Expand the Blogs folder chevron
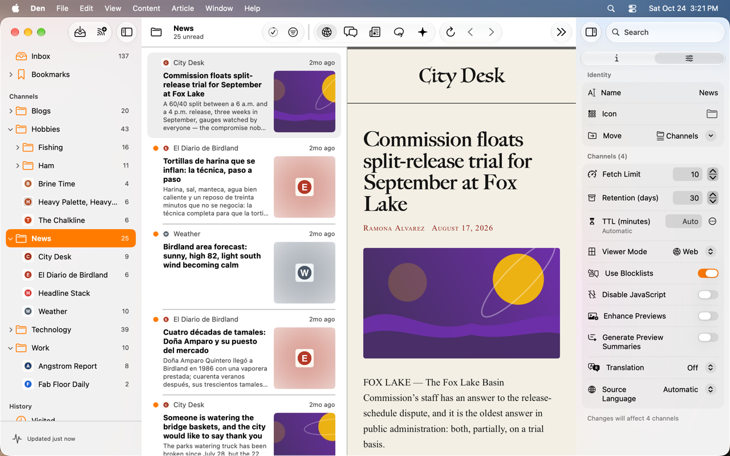730x456 pixels. [11, 111]
